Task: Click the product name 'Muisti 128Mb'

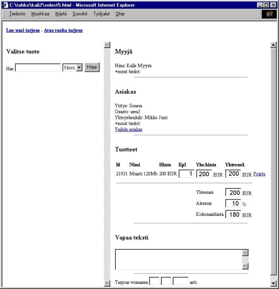Action: (144, 174)
